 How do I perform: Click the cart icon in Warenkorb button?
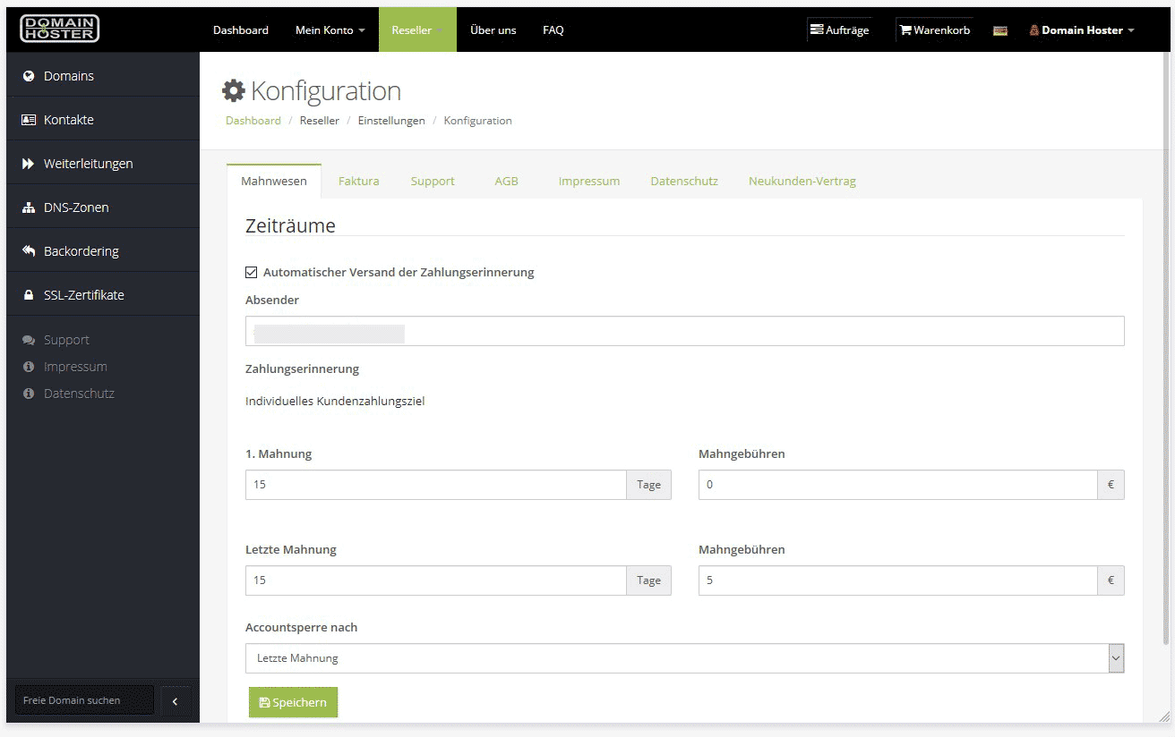click(905, 30)
